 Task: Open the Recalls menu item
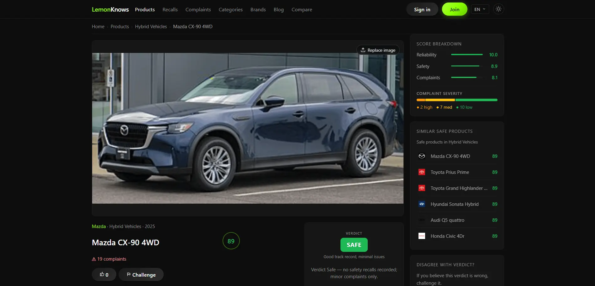[x=170, y=9]
